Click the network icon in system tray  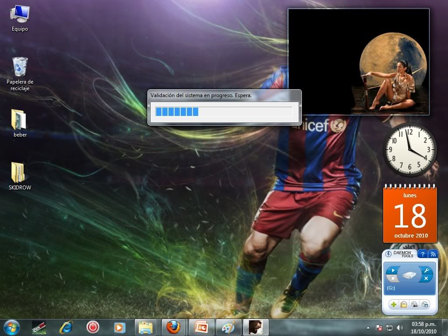click(389, 328)
